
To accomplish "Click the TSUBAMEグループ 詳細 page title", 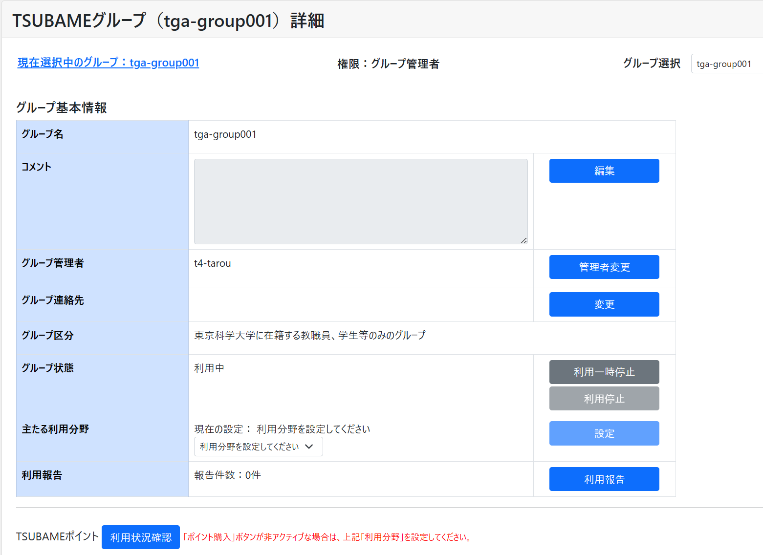I will (168, 21).
